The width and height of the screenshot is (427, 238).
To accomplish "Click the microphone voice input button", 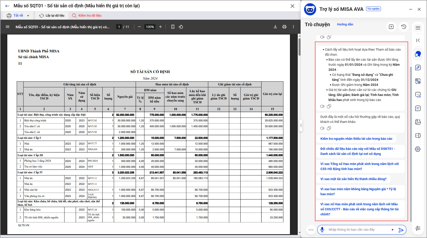I will (322, 229).
